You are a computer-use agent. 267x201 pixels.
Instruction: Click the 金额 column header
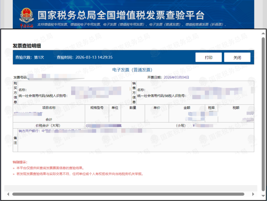[187, 108]
